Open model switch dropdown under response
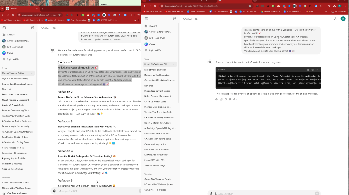Screen dimensions: 349x195 pyautogui.click(x=235, y=99)
